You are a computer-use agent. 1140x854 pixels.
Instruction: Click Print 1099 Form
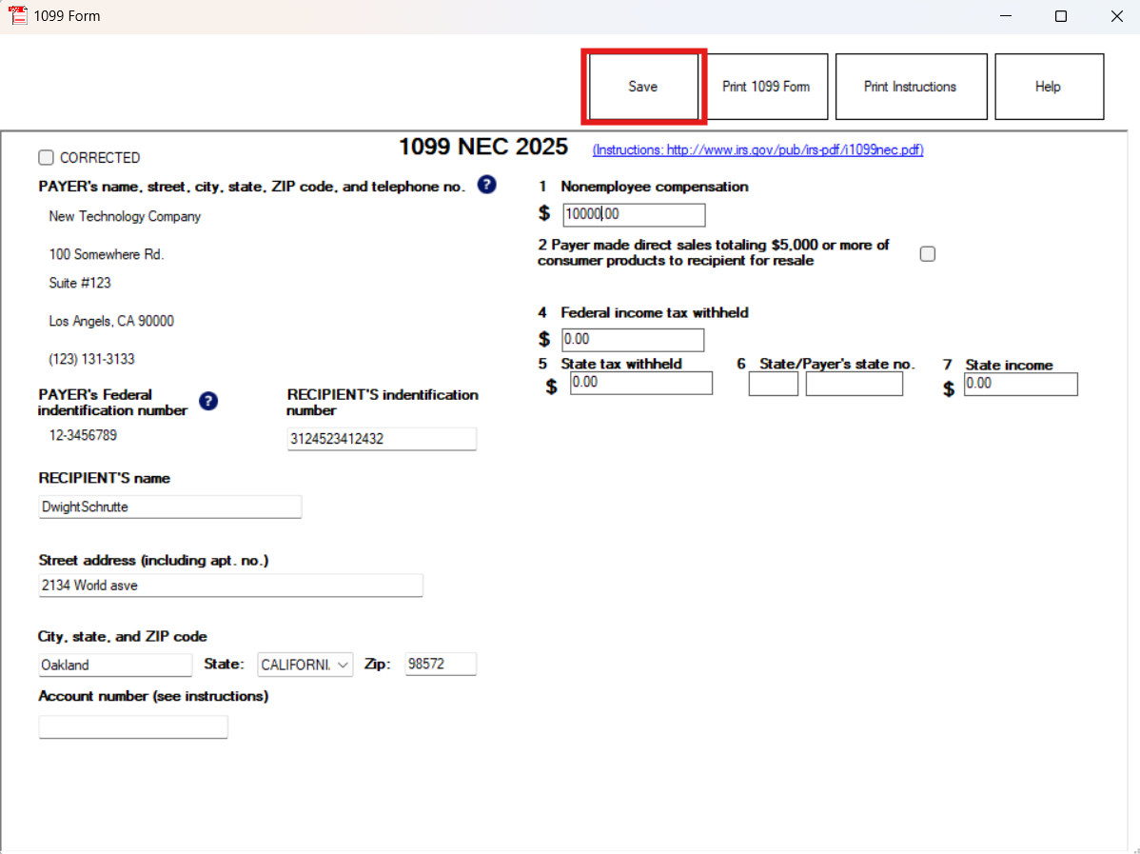[x=767, y=86]
